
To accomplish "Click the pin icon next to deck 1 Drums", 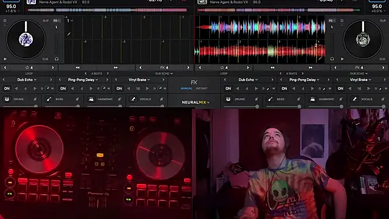I will [35, 99].
